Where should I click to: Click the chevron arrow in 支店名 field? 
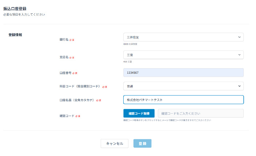pos(239,55)
